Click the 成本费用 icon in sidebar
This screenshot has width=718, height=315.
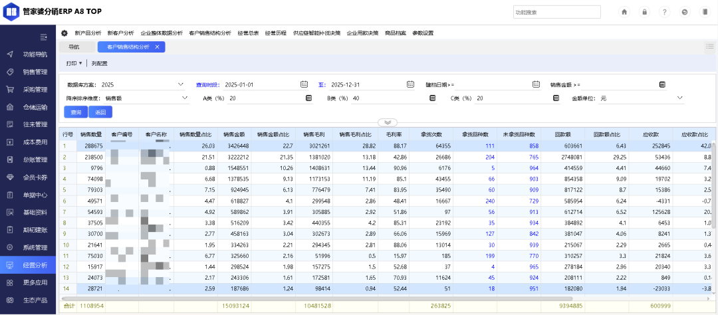click(x=9, y=142)
